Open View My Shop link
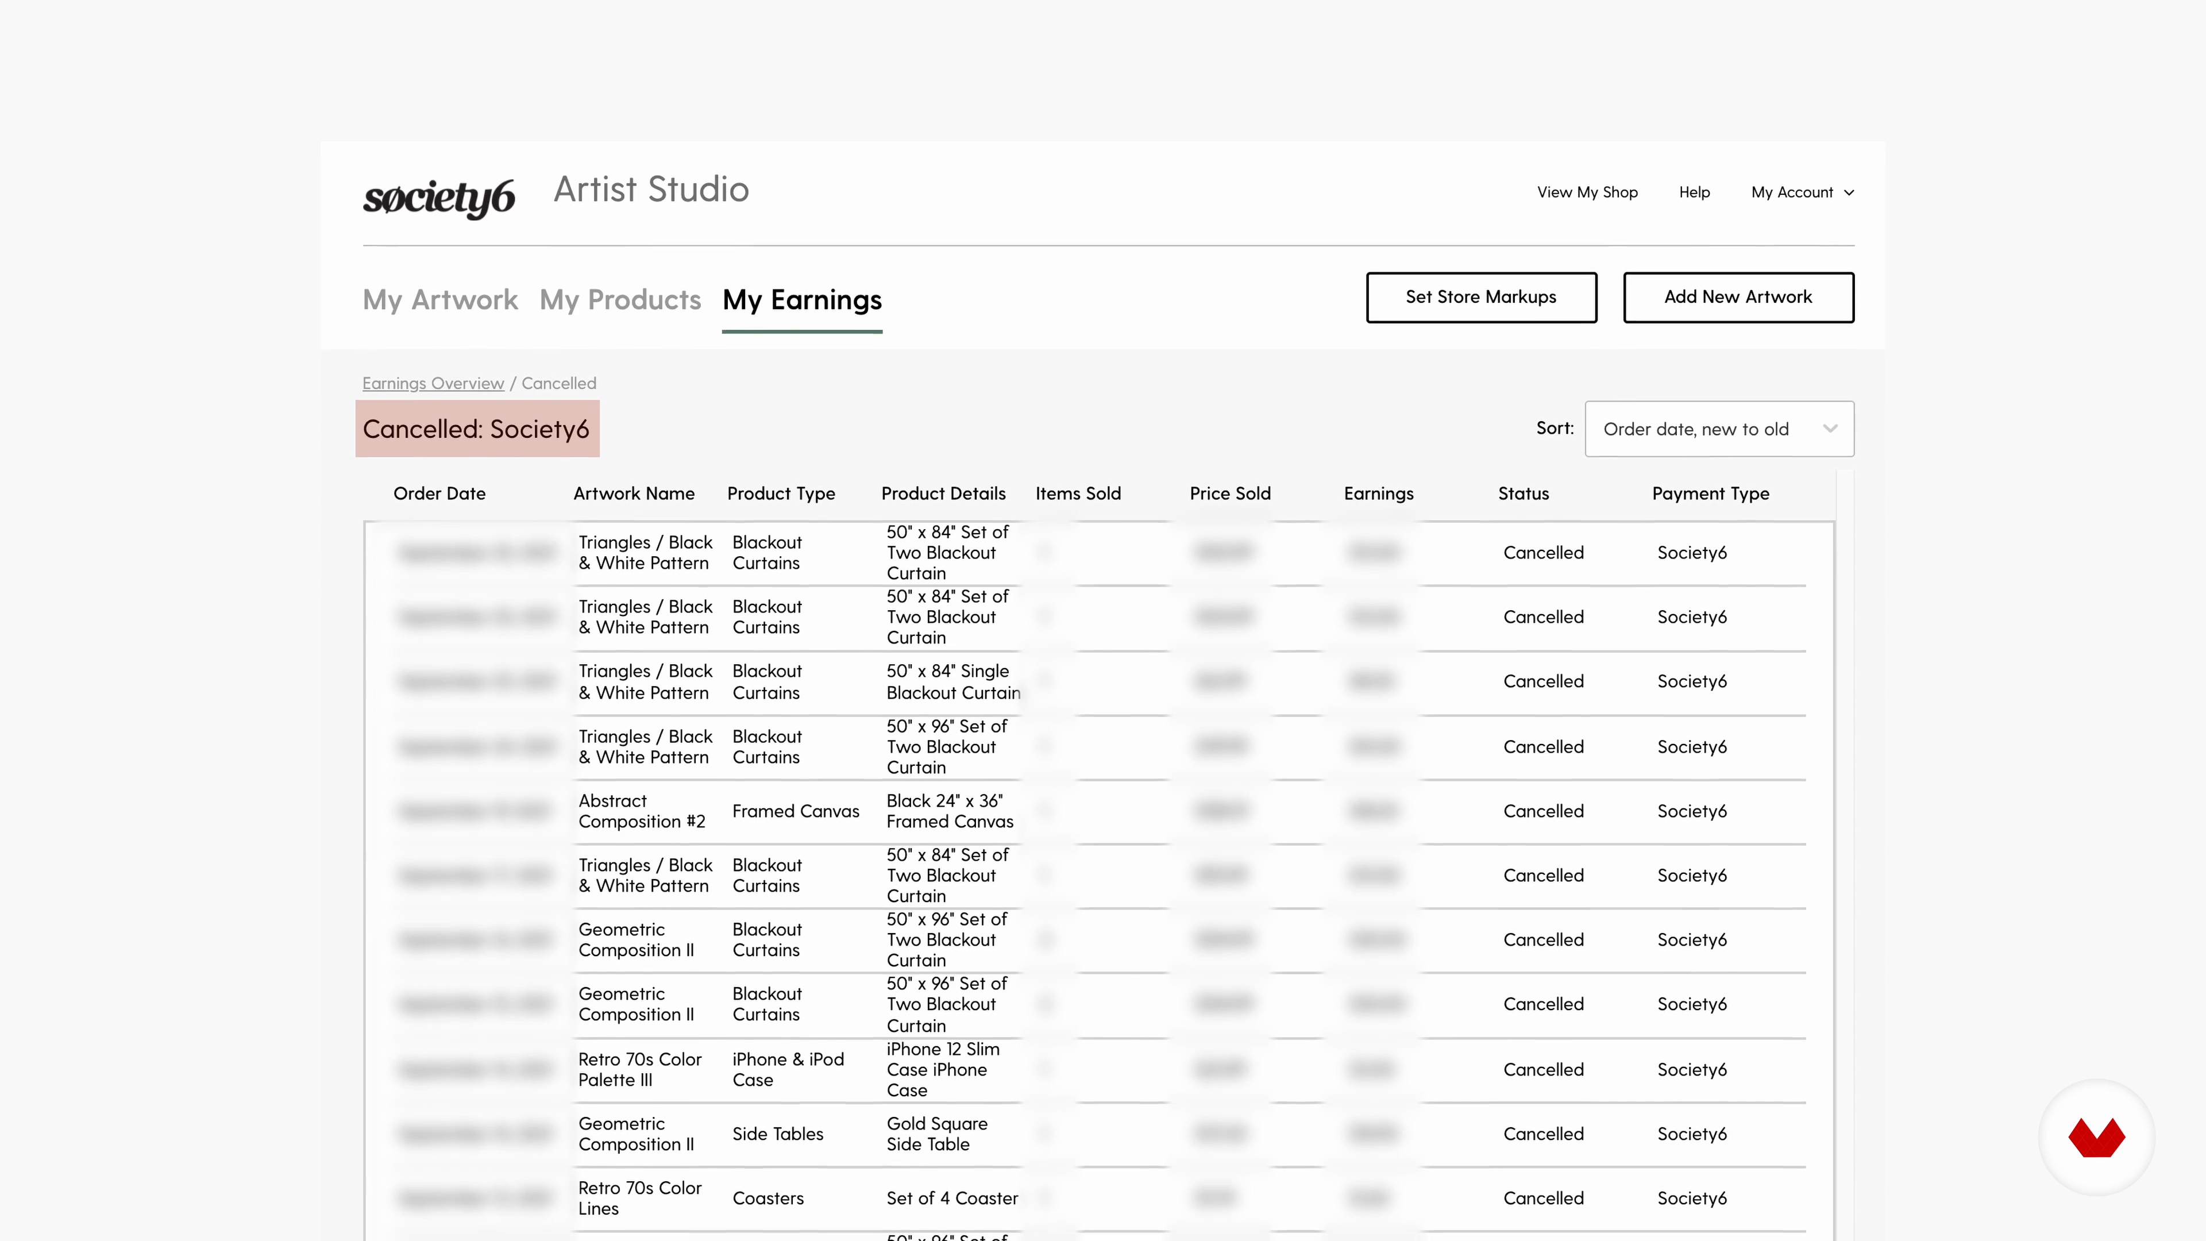 [x=1587, y=192]
